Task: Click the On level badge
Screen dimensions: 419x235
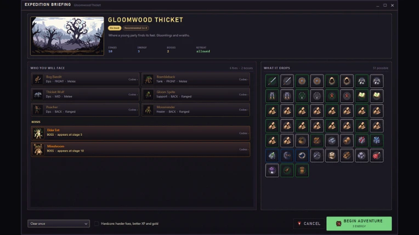Action: [115, 28]
